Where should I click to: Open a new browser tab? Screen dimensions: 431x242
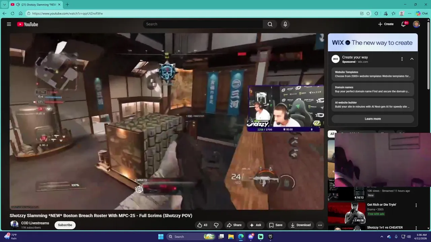pyautogui.click(x=67, y=5)
